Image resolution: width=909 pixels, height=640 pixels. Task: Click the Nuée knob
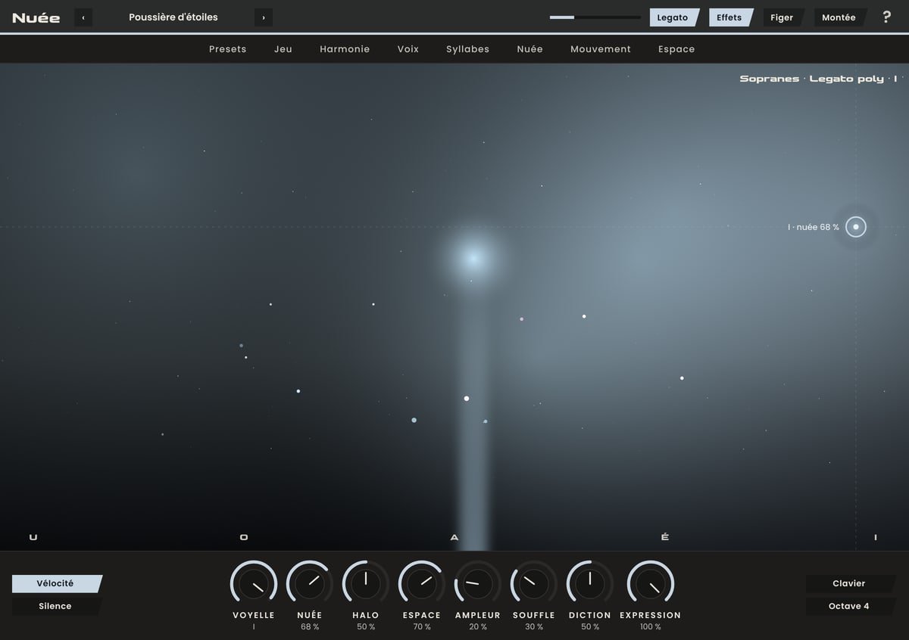point(310,584)
